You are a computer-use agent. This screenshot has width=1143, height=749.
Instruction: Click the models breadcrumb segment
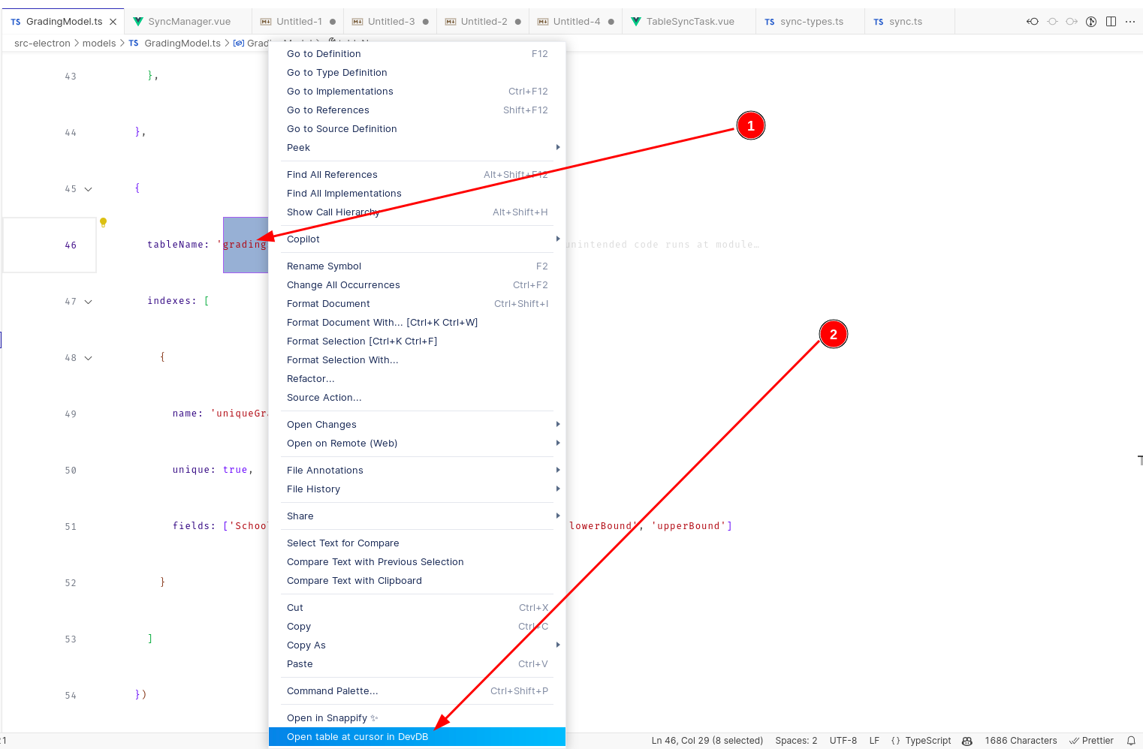click(99, 44)
